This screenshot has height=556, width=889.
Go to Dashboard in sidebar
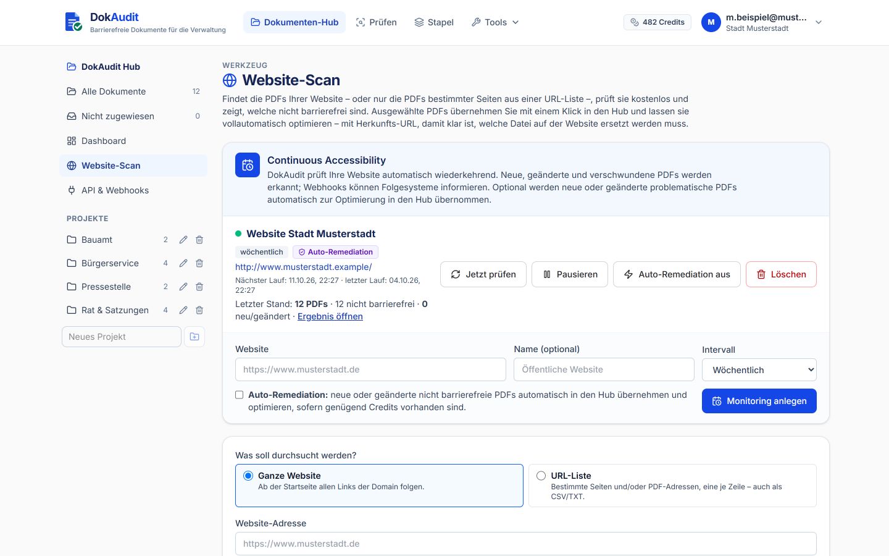(133, 141)
